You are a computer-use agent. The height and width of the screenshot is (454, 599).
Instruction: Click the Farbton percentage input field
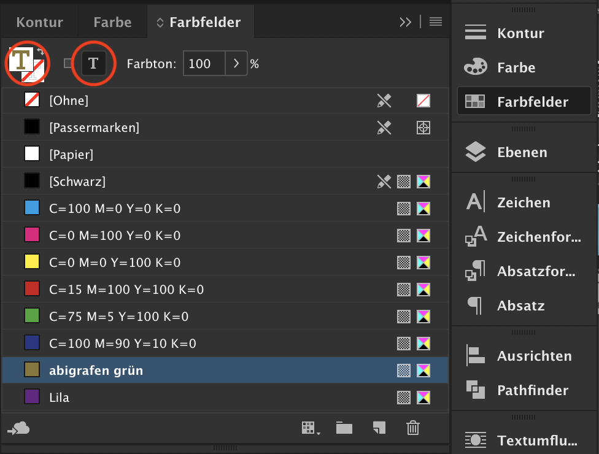click(x=204, y=63)
